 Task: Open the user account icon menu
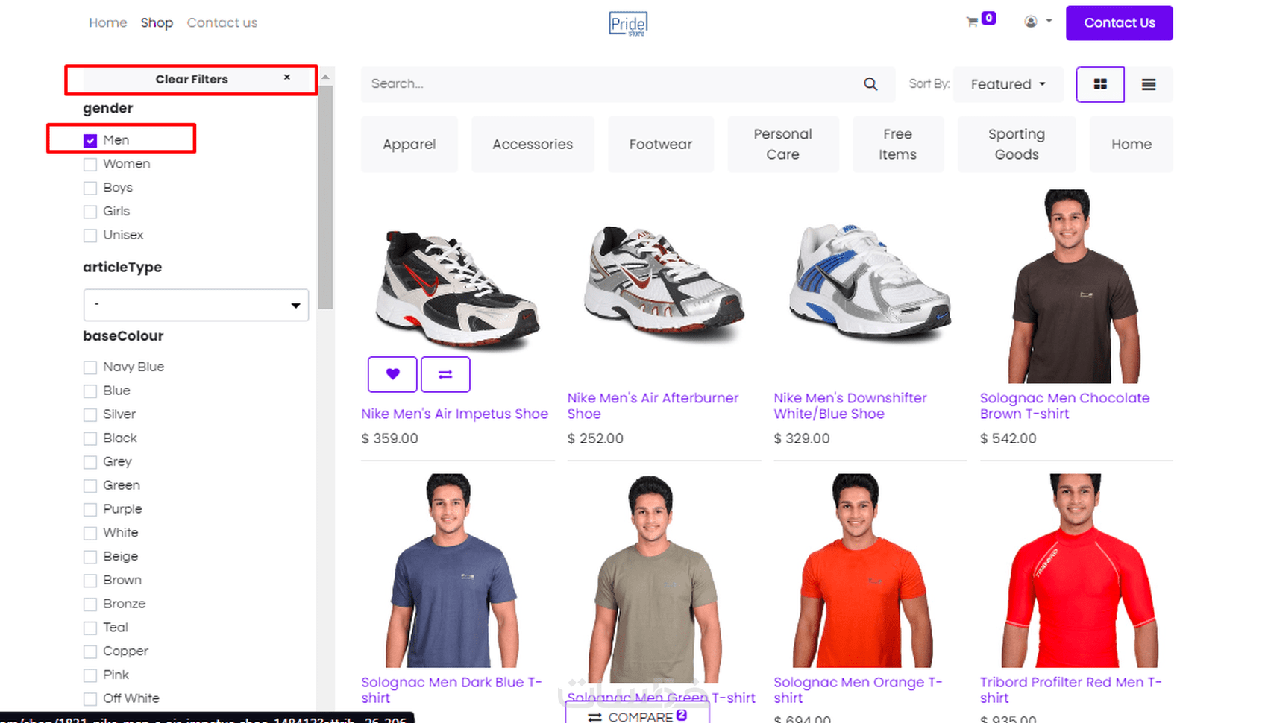(x=1031, y=22)
